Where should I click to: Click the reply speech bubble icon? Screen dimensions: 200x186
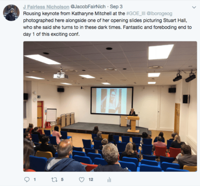tap(27, 180)
